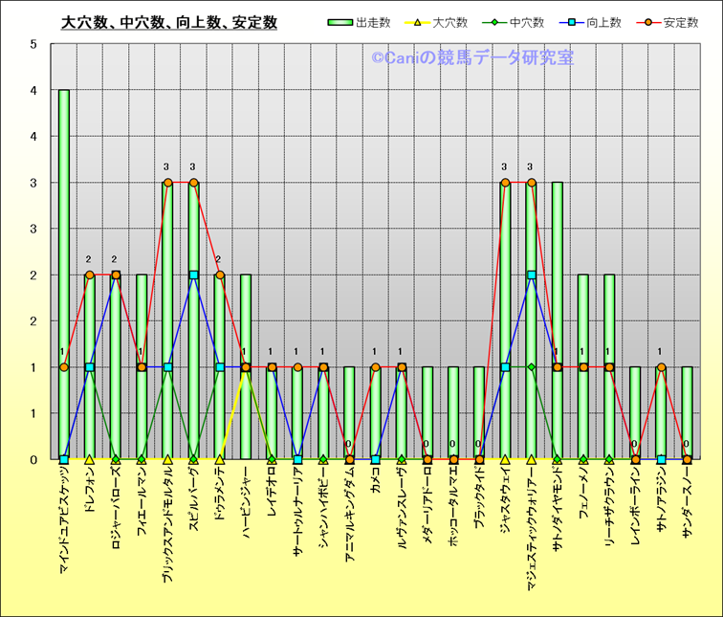Click the Caniの競馬データ研究室 watermark text
The height and width of the screenshot is (617, 723).
[x=472, y=58]
